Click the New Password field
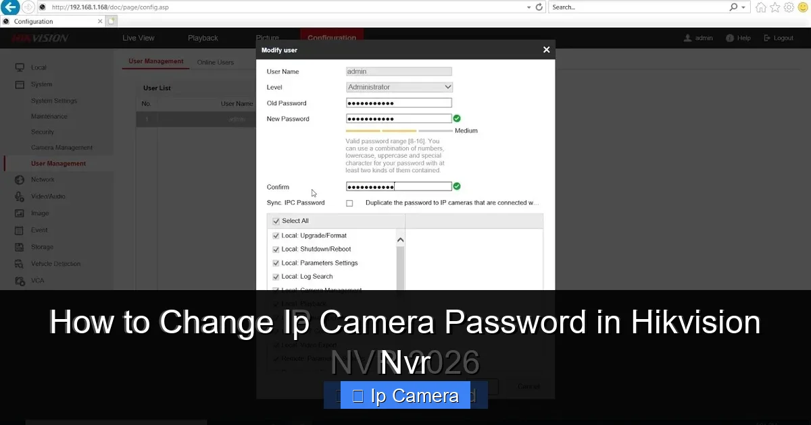The height and width of the screenshot is (425, 811). pyautogui.click(x=399, y=119)
